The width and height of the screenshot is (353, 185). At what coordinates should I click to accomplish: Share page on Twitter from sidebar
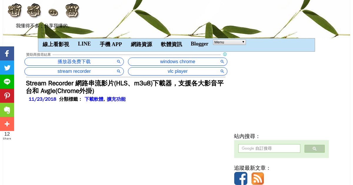pyautogui.click(x=7, y=68)
